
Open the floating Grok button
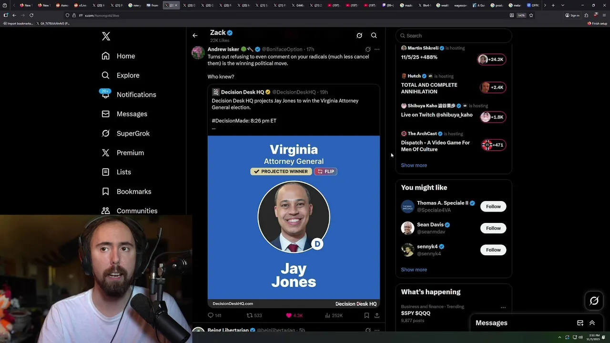[x=594, y=301]
